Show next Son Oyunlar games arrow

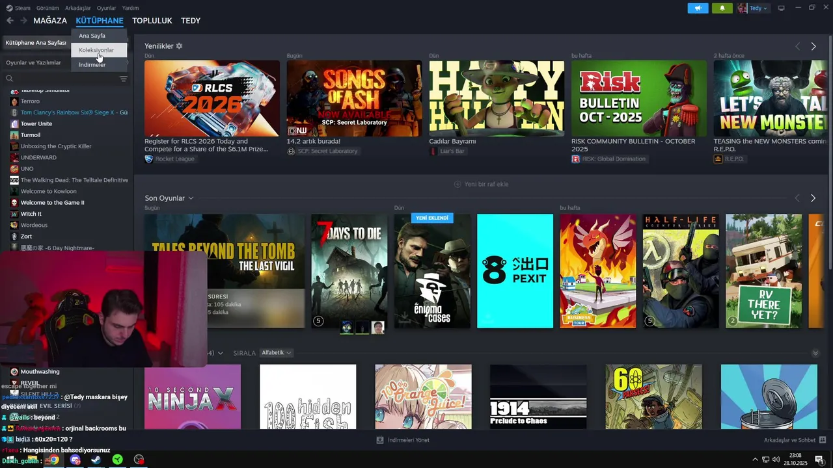(813, 198)
